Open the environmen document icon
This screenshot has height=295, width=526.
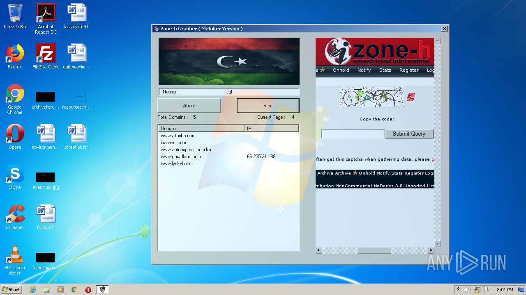[46, 137]
